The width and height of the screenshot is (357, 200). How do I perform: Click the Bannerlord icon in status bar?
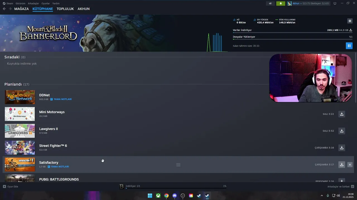(x=122, y=186)
